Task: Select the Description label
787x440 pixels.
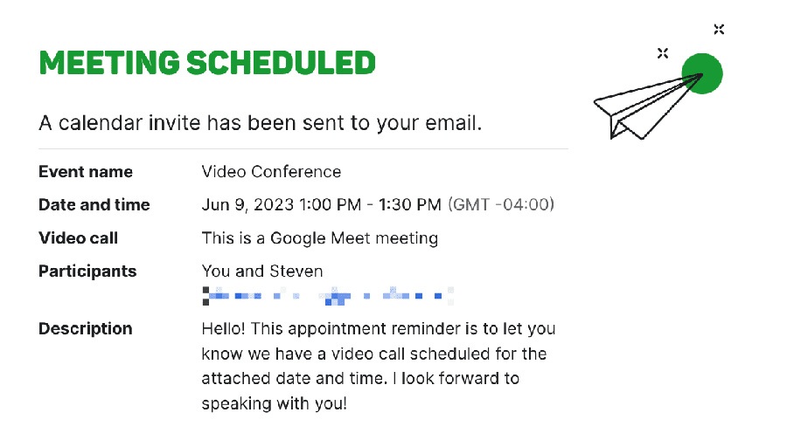Action: tap(86, 329)
